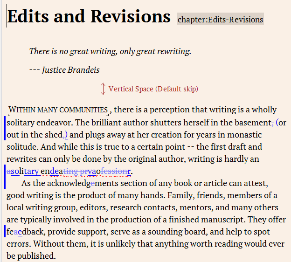Click the inserted closing parenthesis after 'shed'
This screenshot has width=291, height=262.
pyautogui.click(x=66, y=135)
